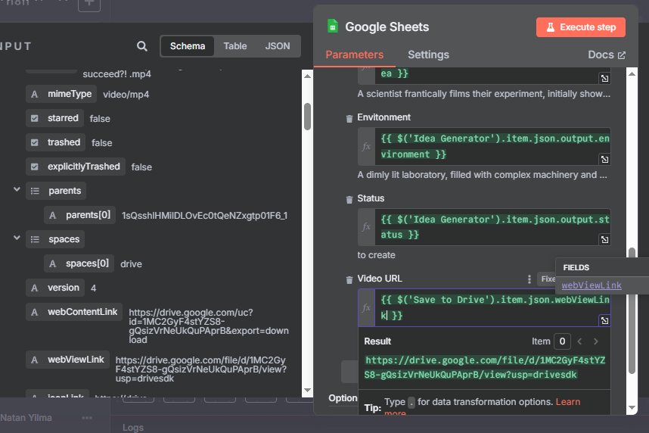Click the fx icon in Status expression
The image size is (649, 433).
[x=366, y=226]
